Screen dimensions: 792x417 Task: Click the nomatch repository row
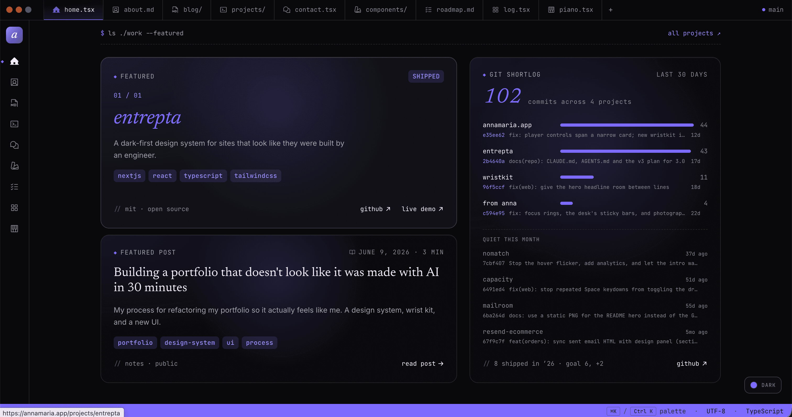pos(595,258)
